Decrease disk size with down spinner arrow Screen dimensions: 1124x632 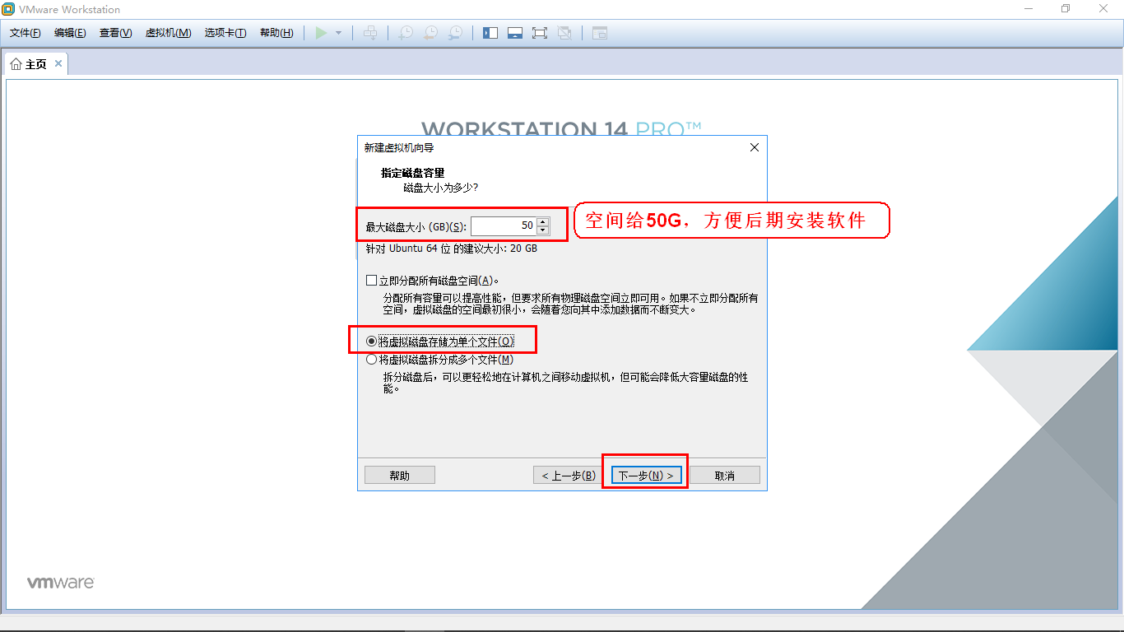542,230
